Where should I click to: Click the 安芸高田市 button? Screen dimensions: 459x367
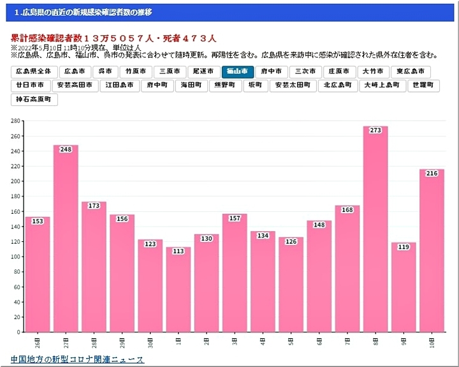click(x=76, y=85)
